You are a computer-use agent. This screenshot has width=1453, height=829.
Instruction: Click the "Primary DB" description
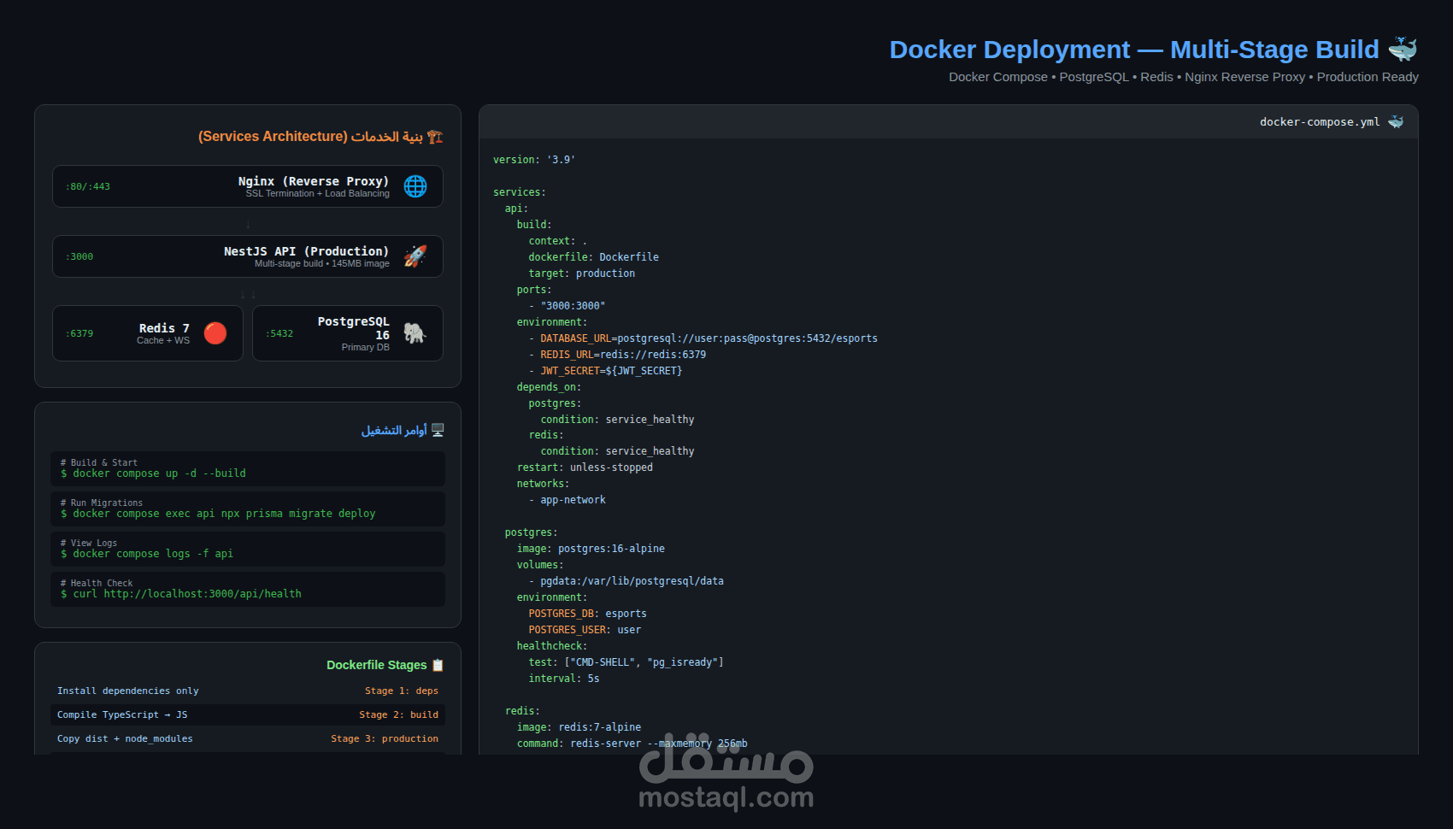pyautogui.click(x=366, y=348)
